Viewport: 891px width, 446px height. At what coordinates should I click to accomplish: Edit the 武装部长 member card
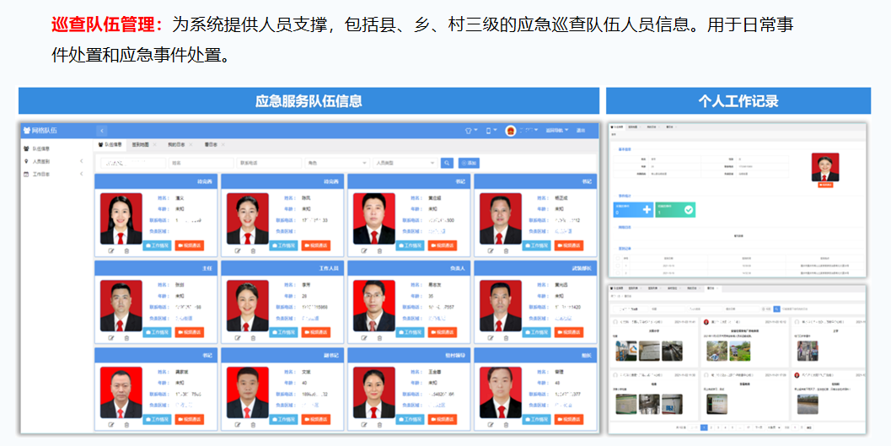(x=491, y=337)
